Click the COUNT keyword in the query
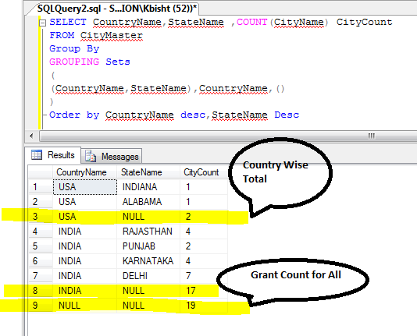The width and height of the screenshot is (417, 336). [252, 22]
